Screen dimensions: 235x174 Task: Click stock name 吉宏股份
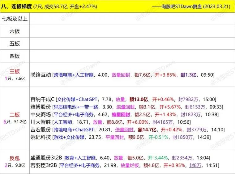coord(41,130)
